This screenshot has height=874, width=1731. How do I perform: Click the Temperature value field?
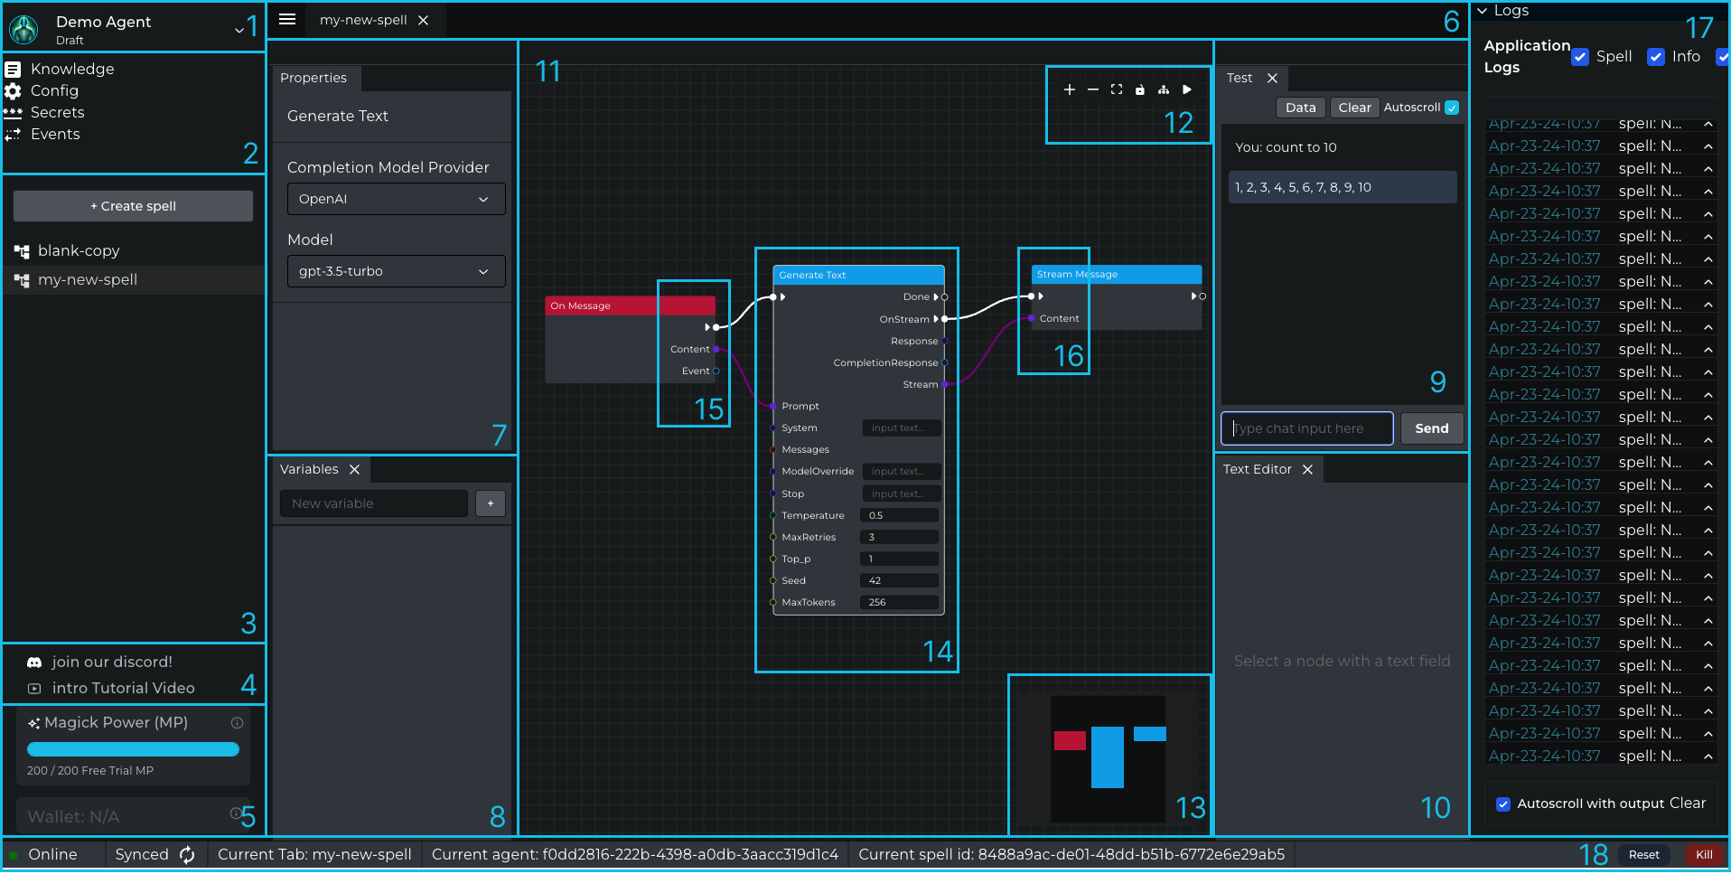pos(899,516)
